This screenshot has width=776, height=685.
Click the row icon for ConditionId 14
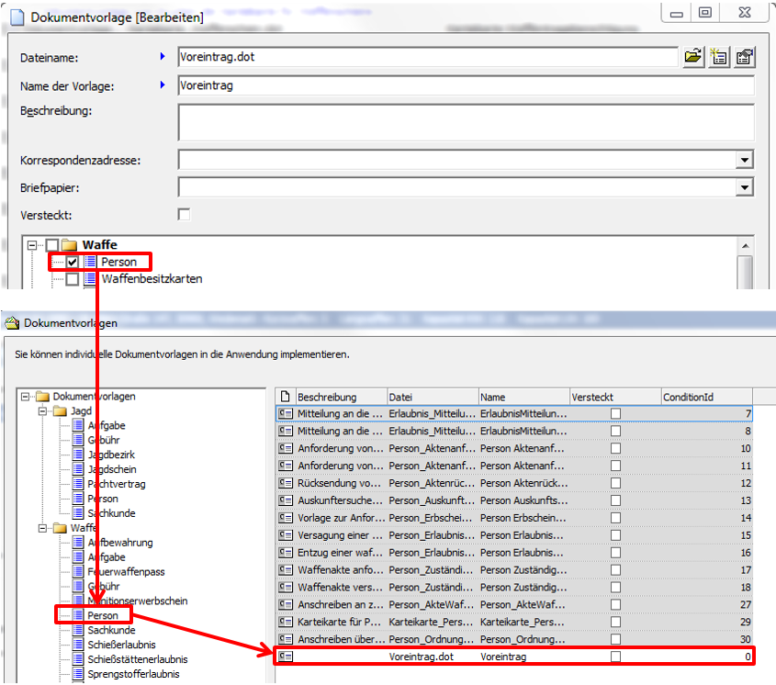[286, 518]
